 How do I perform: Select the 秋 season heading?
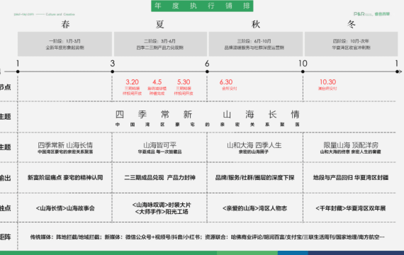(x=256, y=24)
